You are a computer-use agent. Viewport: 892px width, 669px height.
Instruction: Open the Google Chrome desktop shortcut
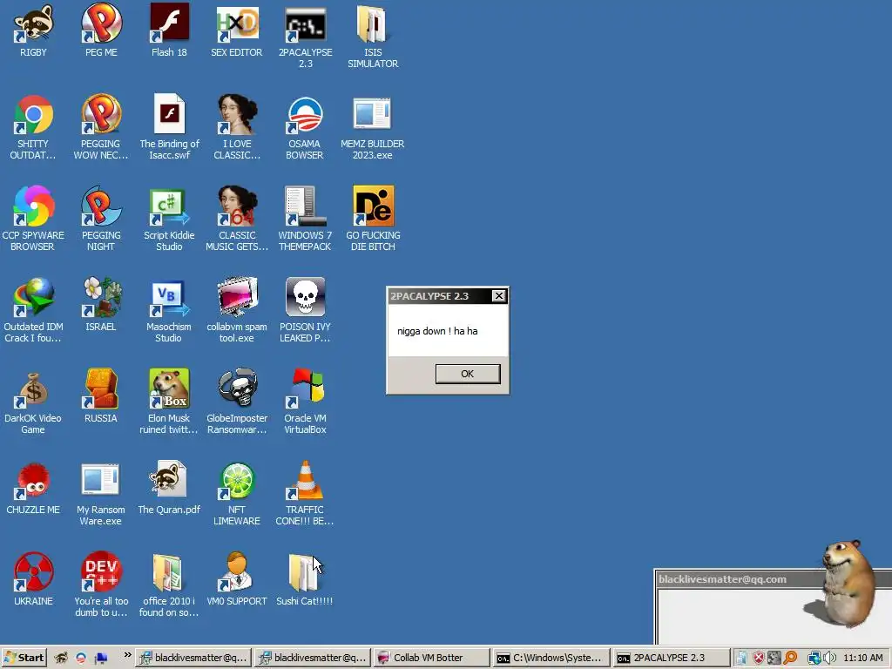[33, 128]
